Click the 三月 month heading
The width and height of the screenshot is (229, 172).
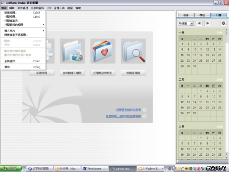182,127
